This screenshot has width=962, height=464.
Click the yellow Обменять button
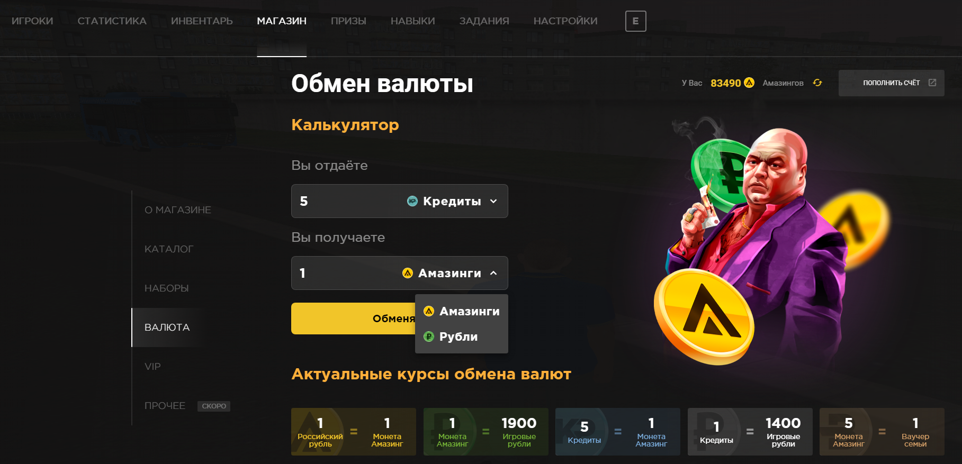point(353,319)
